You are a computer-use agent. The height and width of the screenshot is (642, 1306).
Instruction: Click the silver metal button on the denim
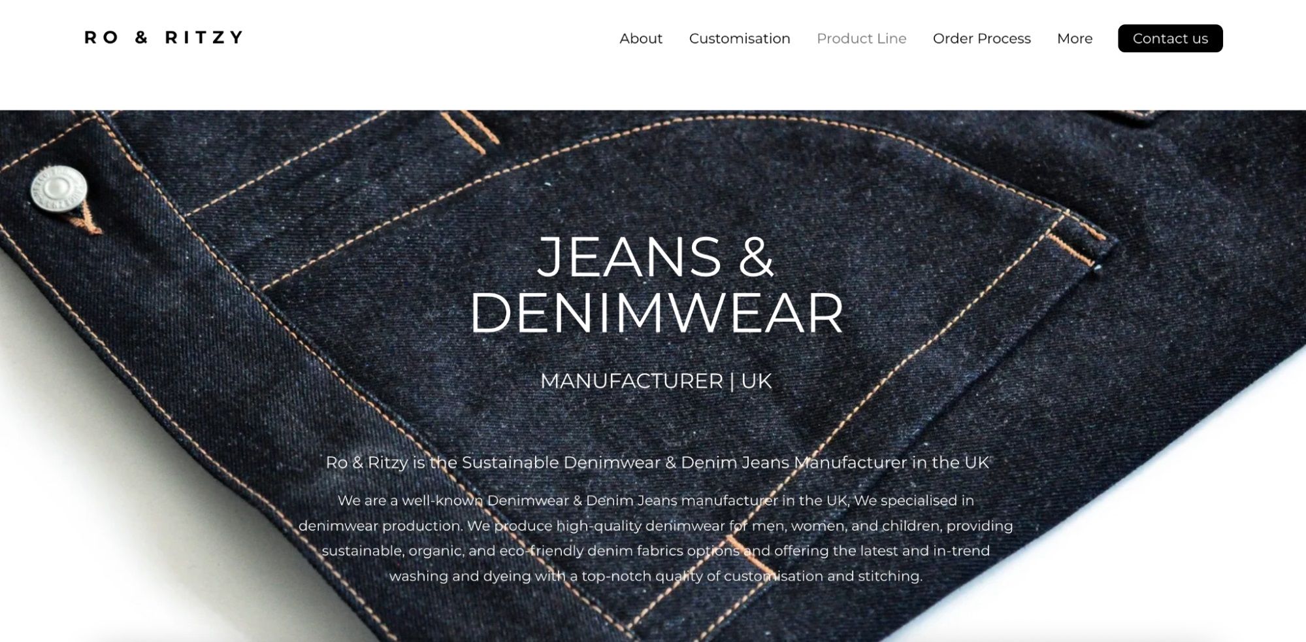point(59,189)
